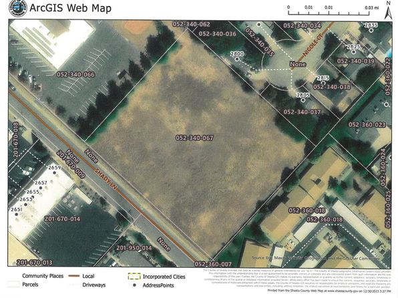Select parcel label 052-360-023

367,125
